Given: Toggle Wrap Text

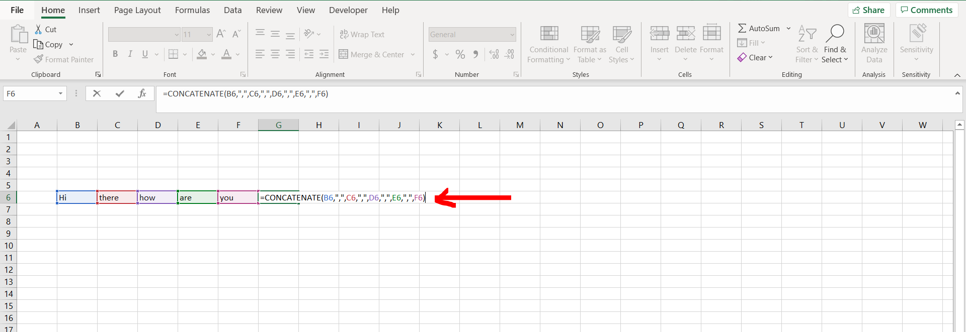Looking at the screenshot, I should 362,34.
